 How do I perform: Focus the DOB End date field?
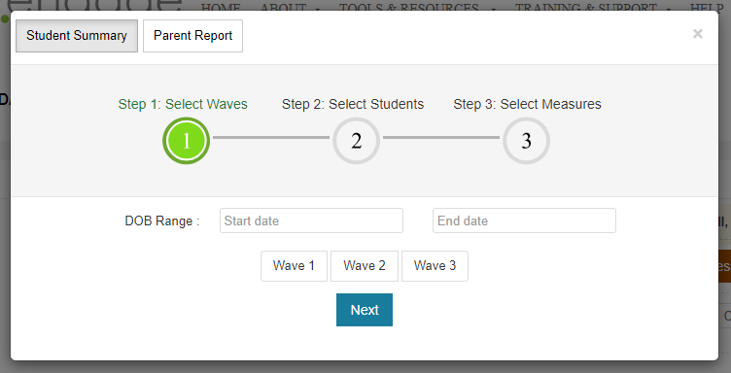tap(525, 220)
